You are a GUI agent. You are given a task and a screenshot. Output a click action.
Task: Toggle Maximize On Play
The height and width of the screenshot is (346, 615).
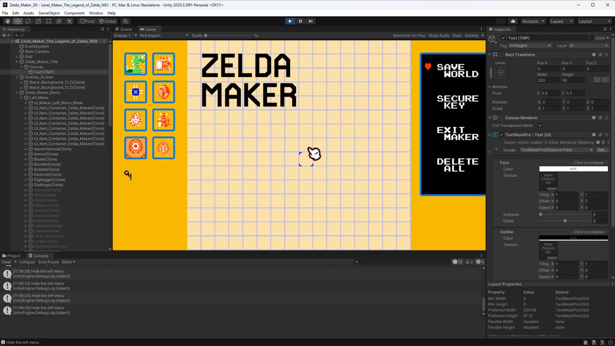pyautogui.click(x=409, y=36)
